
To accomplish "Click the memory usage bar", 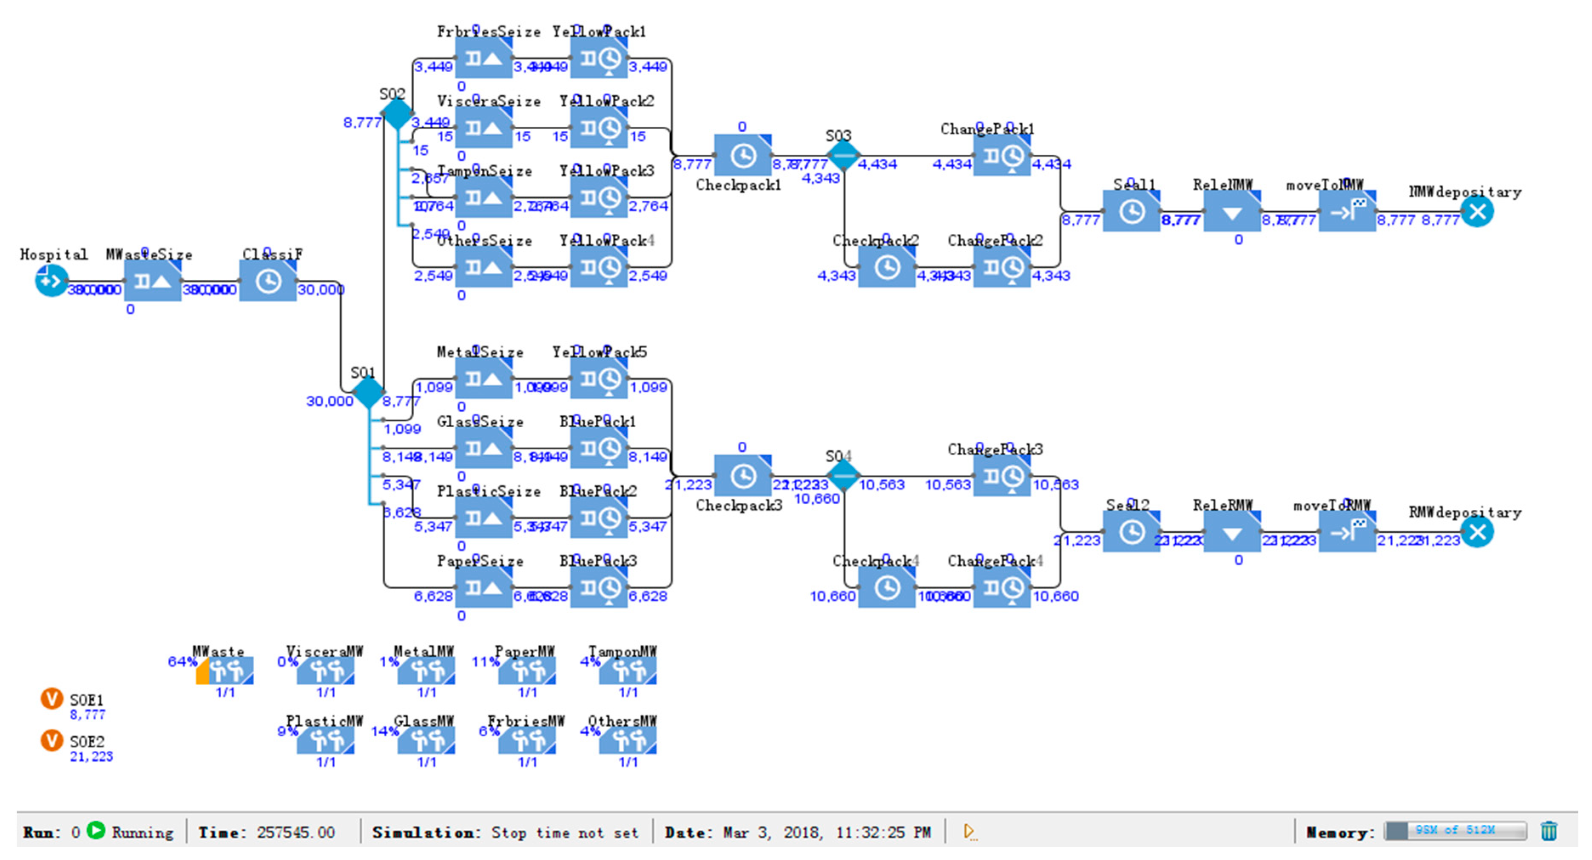I will tap(1455, 831).
